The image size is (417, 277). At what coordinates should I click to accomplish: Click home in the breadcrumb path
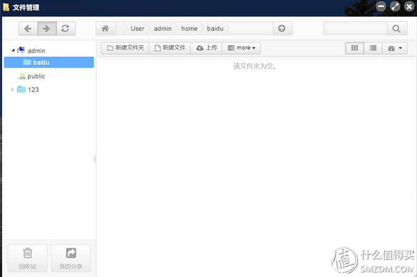(x=189, y=28)
